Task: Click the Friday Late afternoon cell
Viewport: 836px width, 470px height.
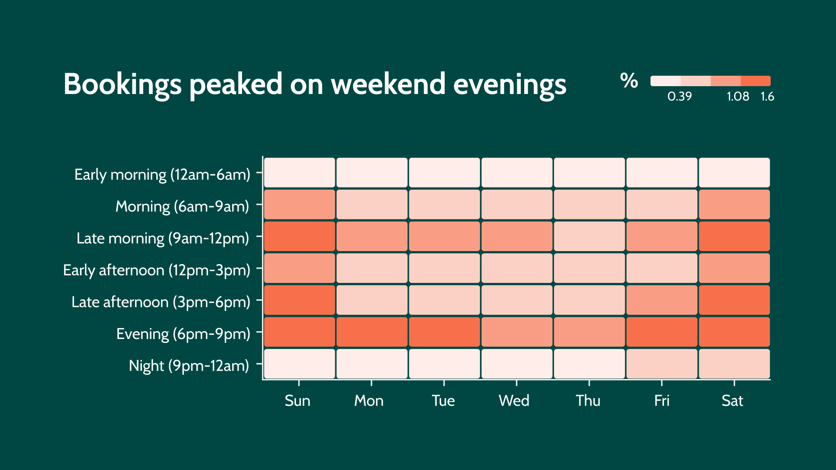Action: (x=662, y=300)
